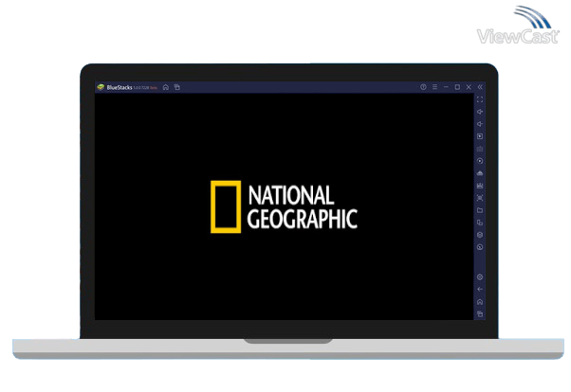Image resolution: width=571 pixels, height=392 pixels.
Task: Open Settings gear in sidebar
Action: (x=480, y=277)
